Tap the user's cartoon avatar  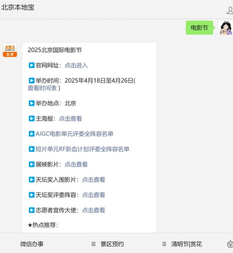click(226, 28)
